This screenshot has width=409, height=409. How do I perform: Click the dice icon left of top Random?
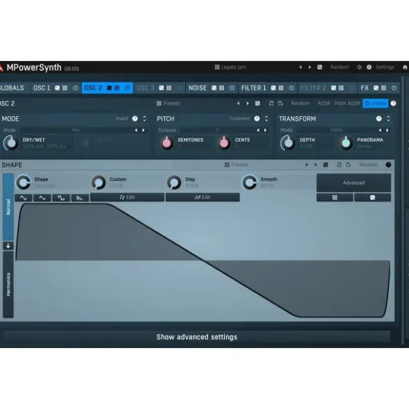(320, 67)
